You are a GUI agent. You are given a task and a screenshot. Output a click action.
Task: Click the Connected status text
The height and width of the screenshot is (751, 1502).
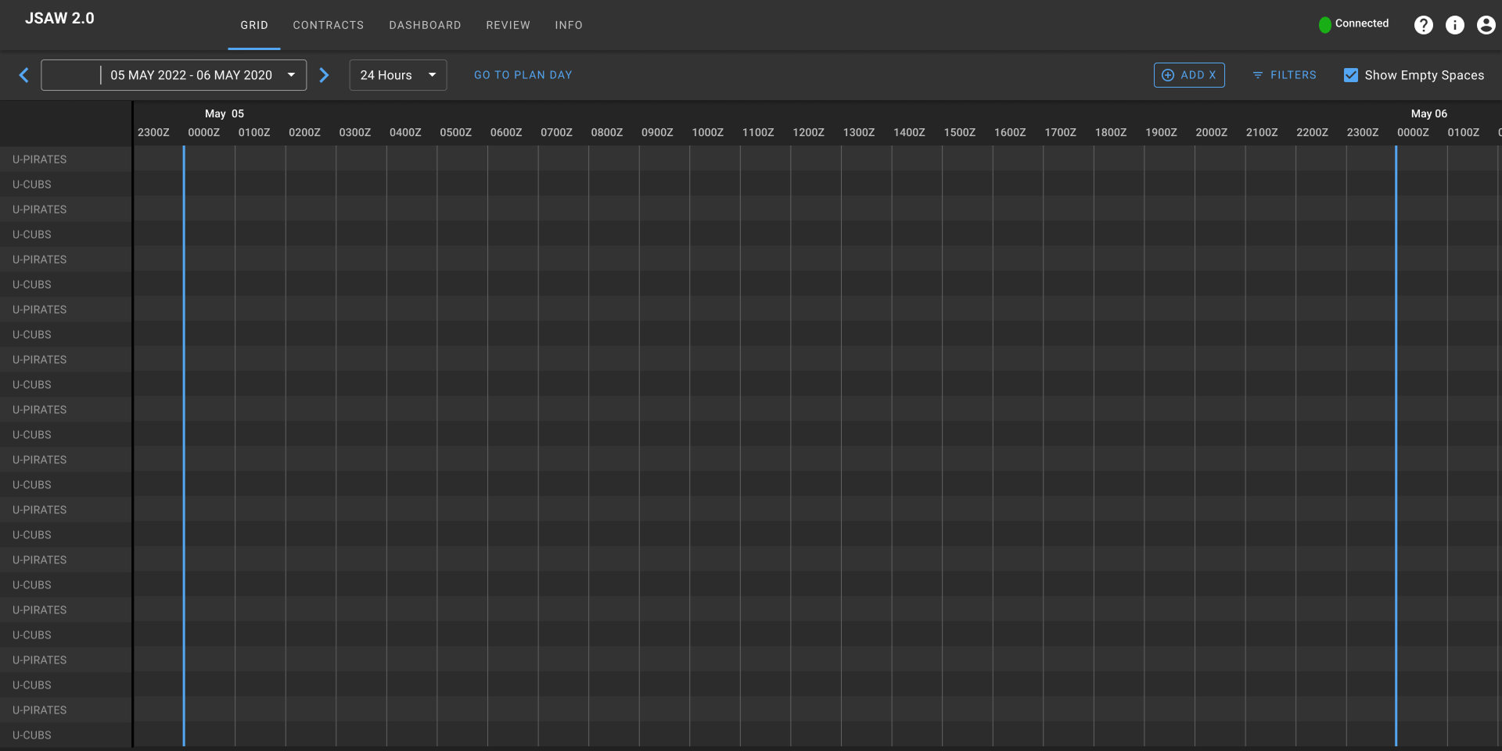1362,23
